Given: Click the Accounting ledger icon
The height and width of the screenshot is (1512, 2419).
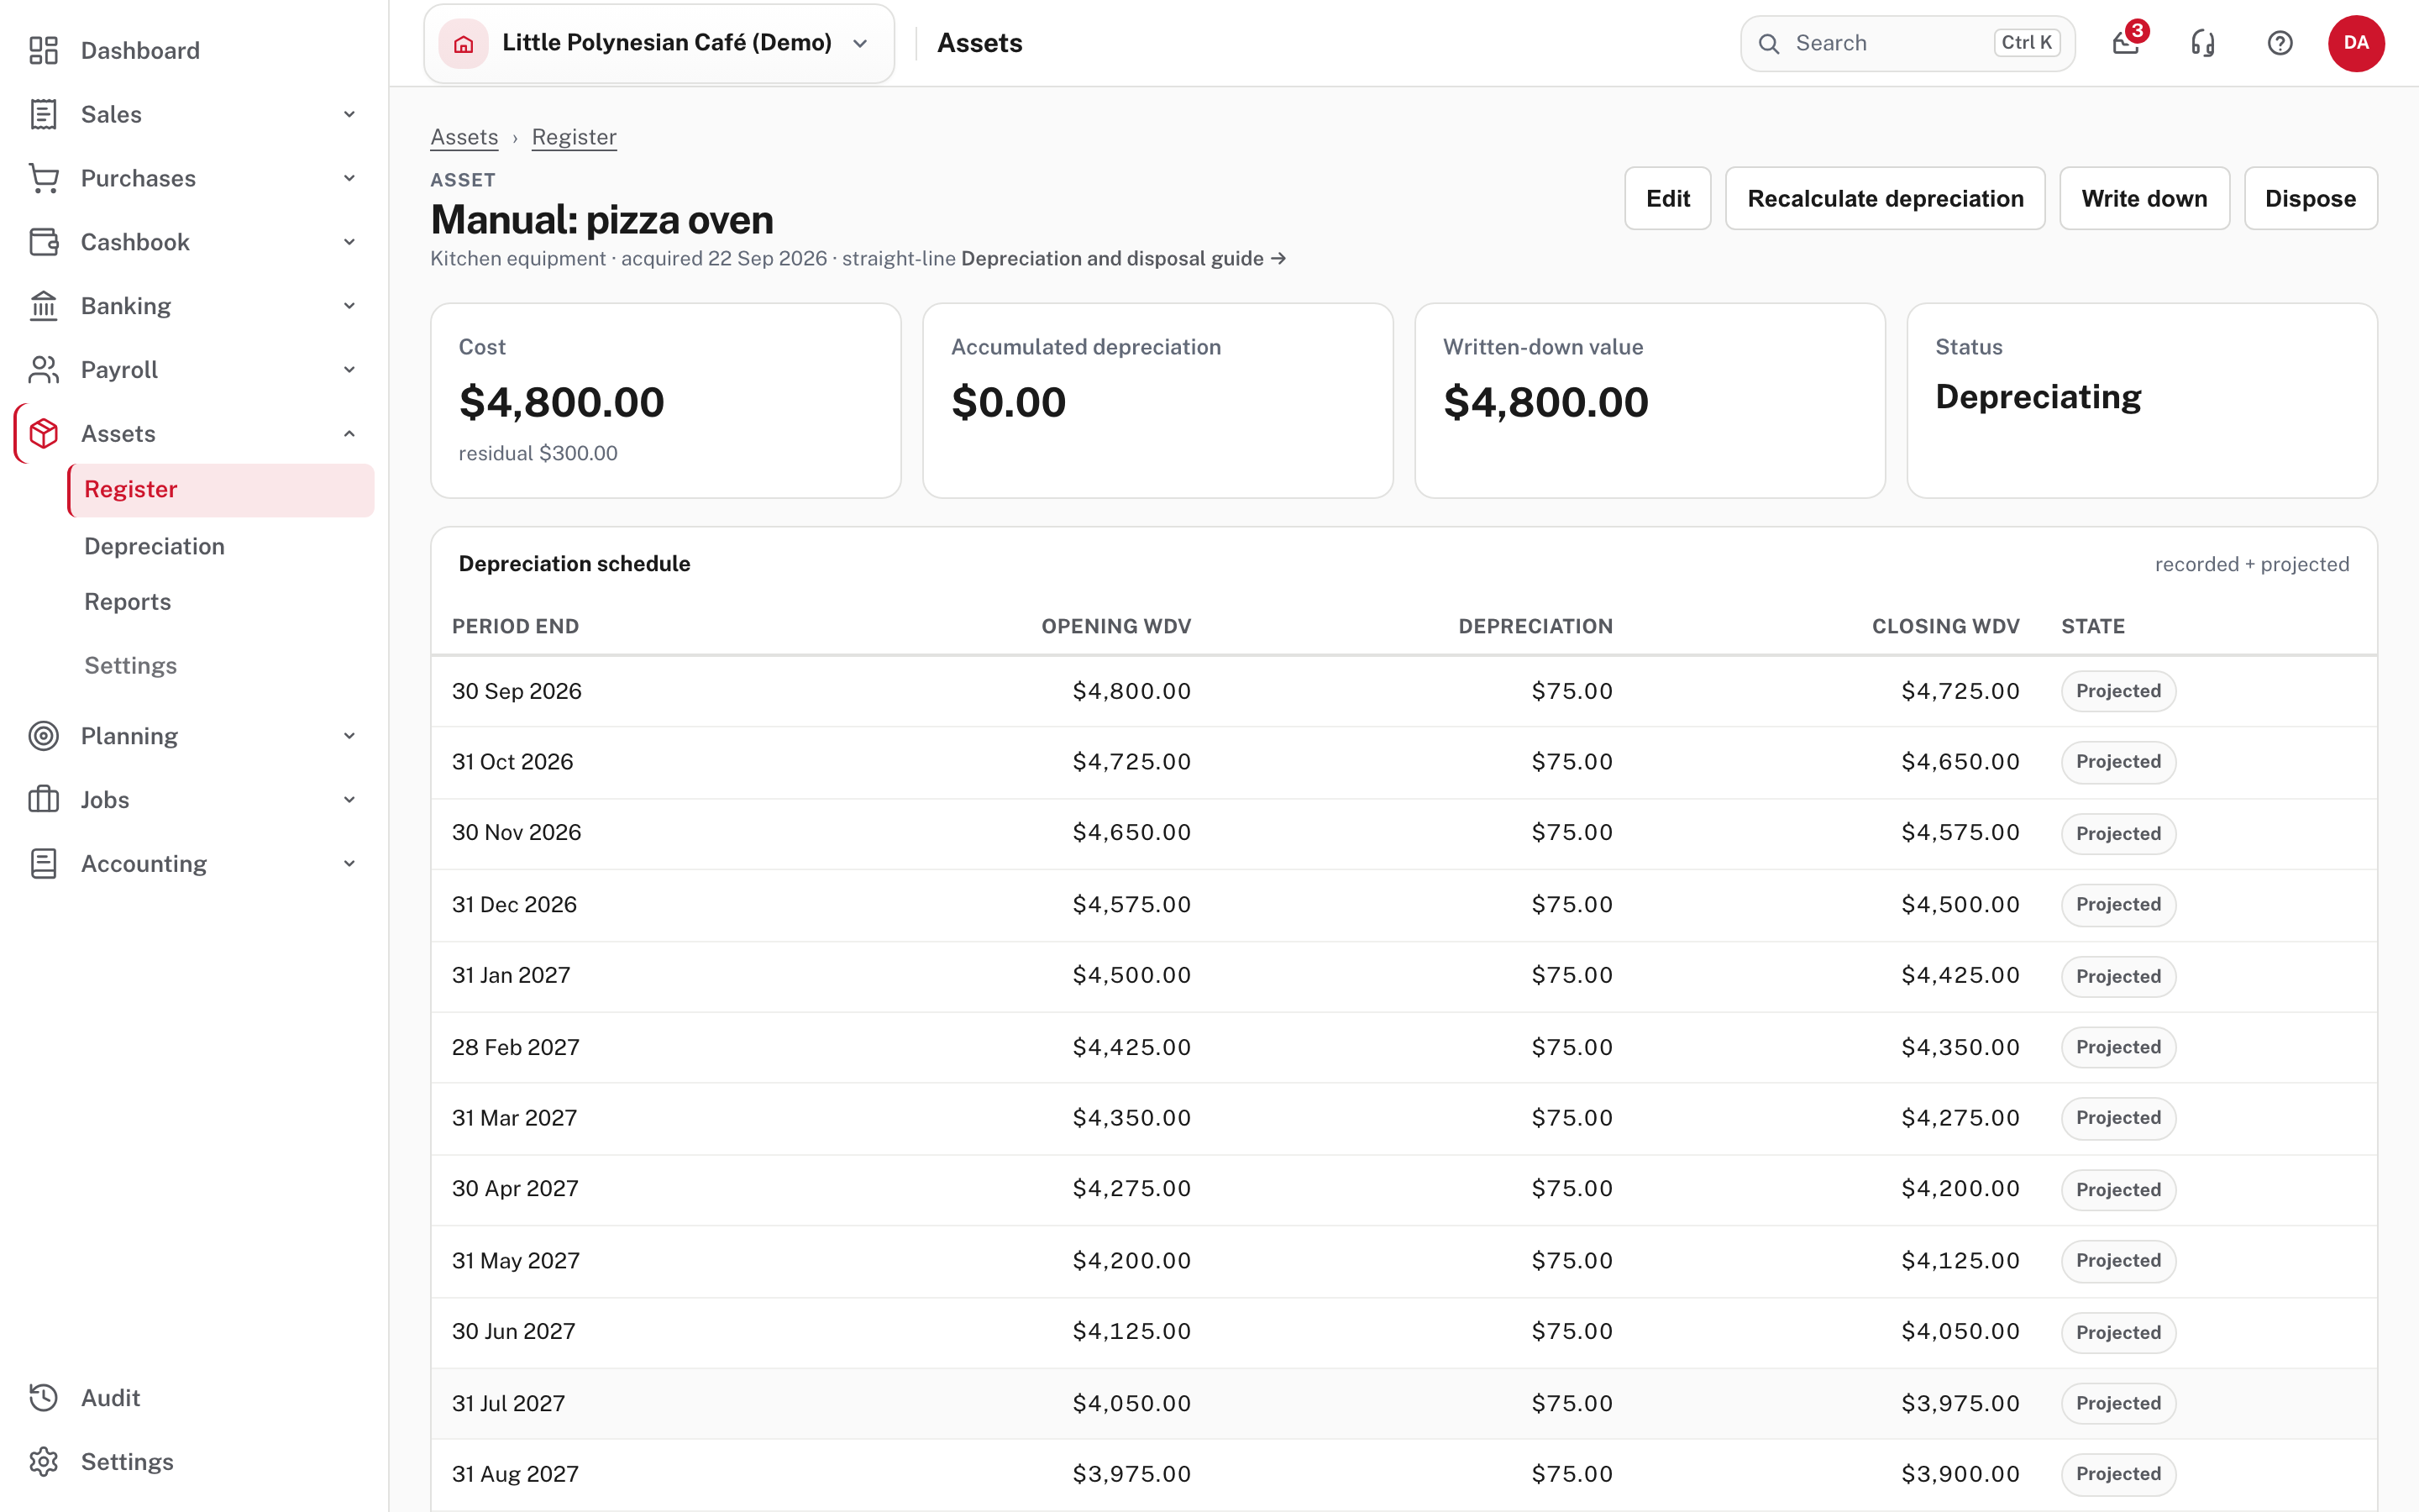Looking at the screenshot, I should click(43, 864).
